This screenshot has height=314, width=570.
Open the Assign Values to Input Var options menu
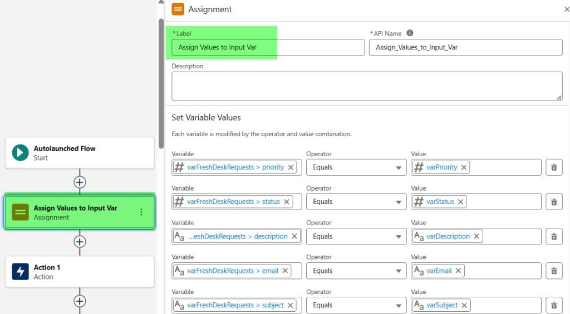pos(141,212)
